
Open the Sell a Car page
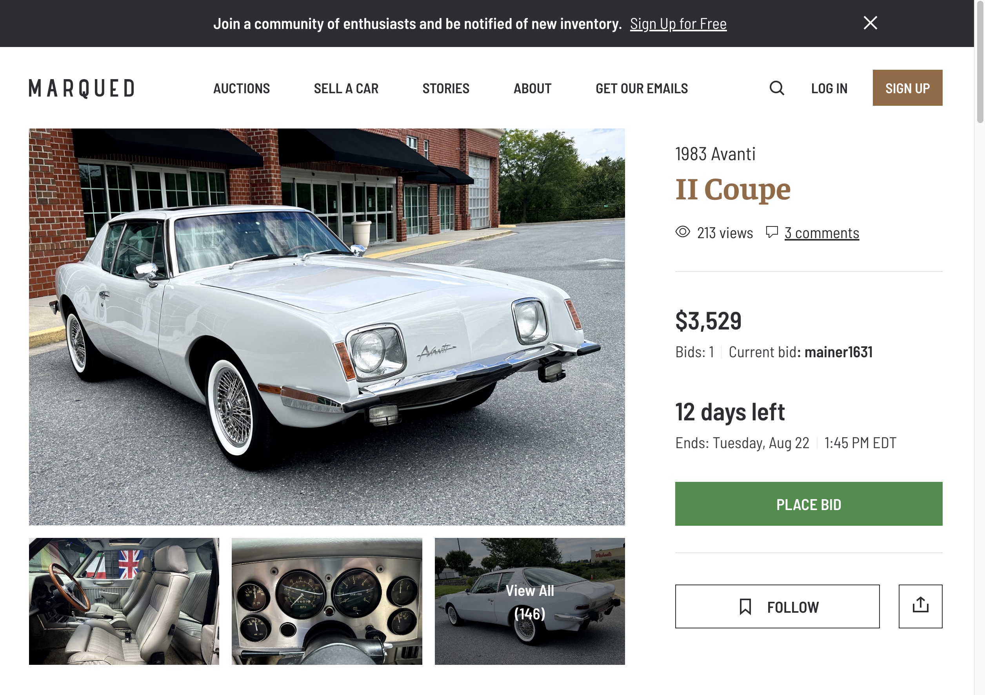[x=346, y=88]
